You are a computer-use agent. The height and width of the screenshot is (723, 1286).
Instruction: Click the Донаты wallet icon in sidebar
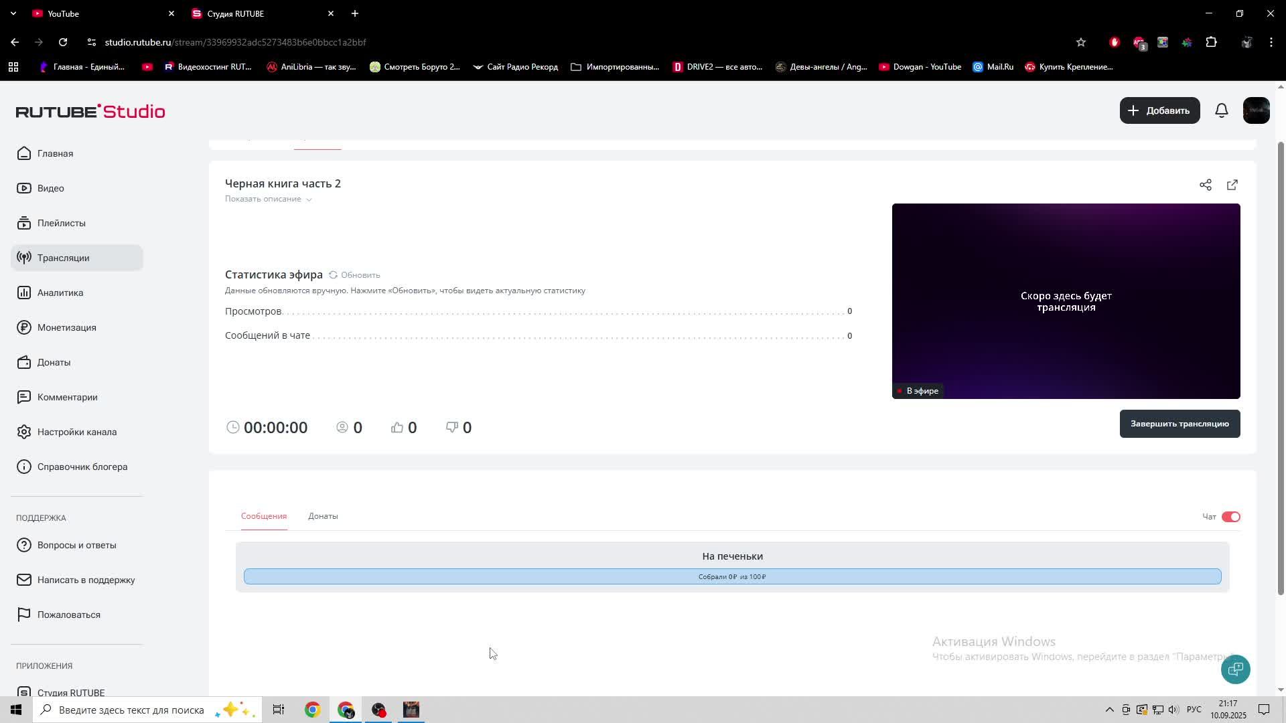coord(24,362)
